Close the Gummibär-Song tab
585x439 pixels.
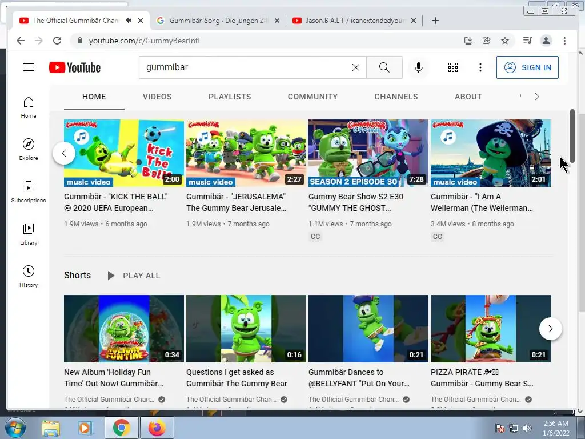pos(277,21)
